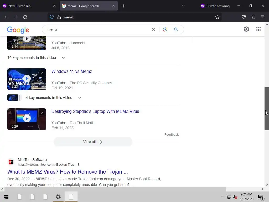This screenshot has height=202, width=269.
Task: Open a new tab
Action: (123, 6)
